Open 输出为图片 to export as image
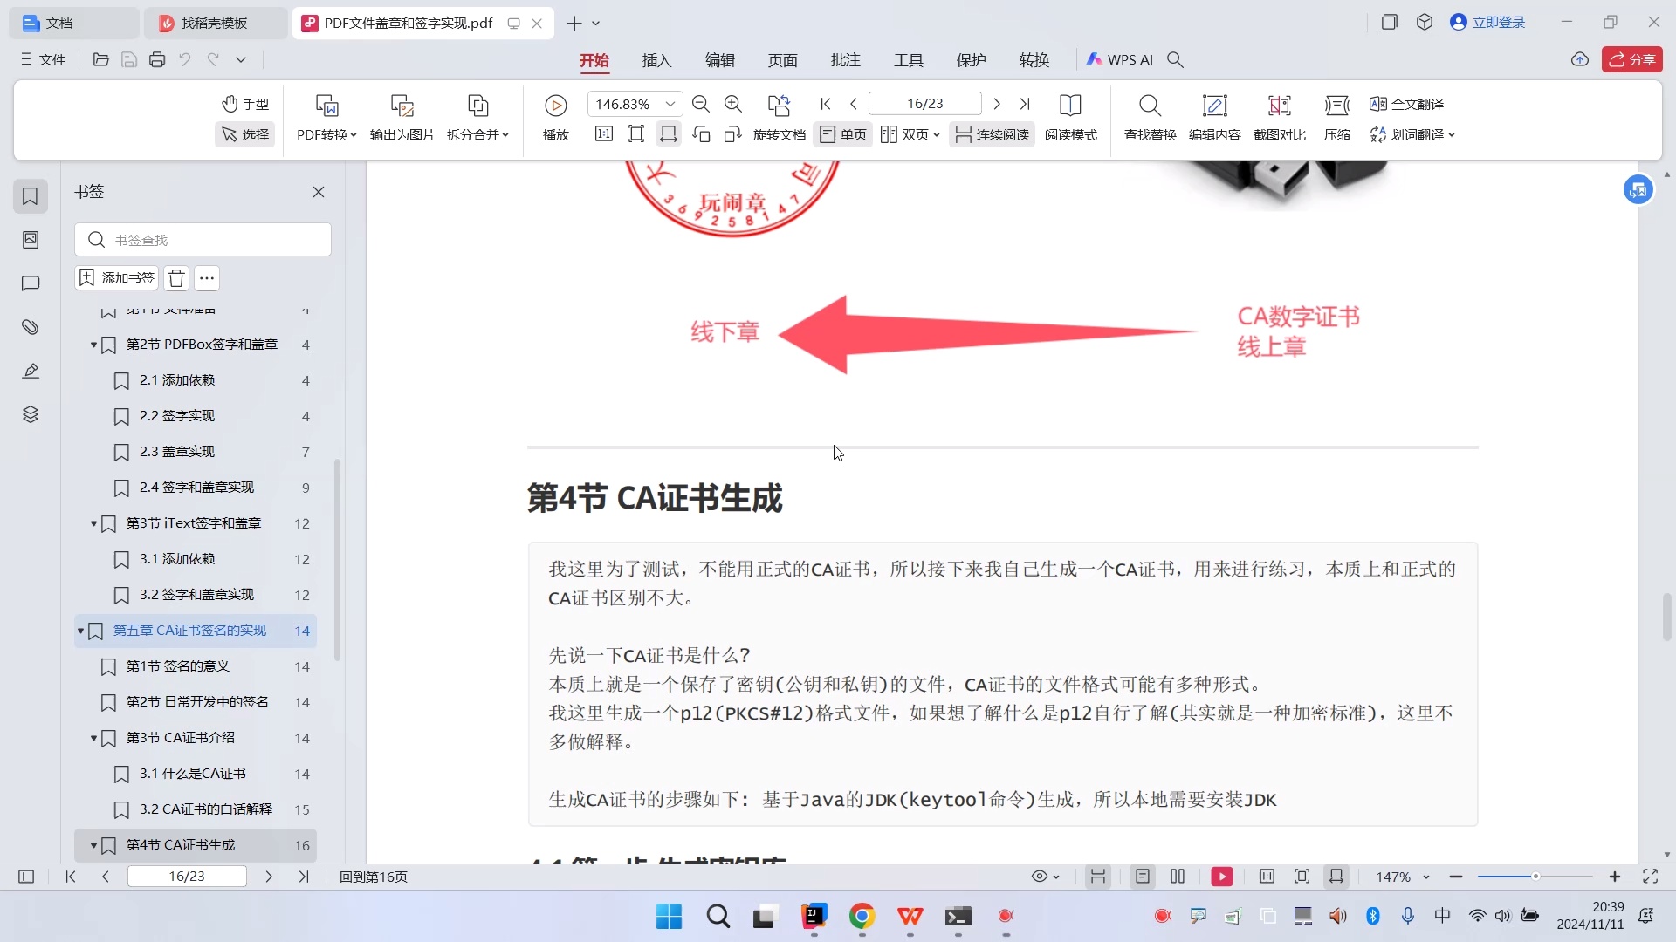 [401, 118]
